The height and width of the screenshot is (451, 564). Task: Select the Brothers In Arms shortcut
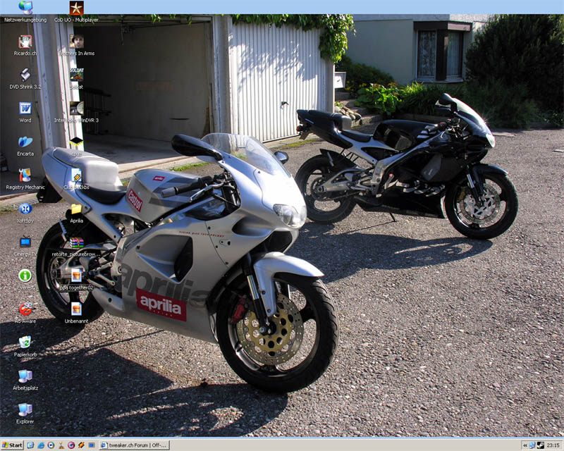tap(76, 42)
